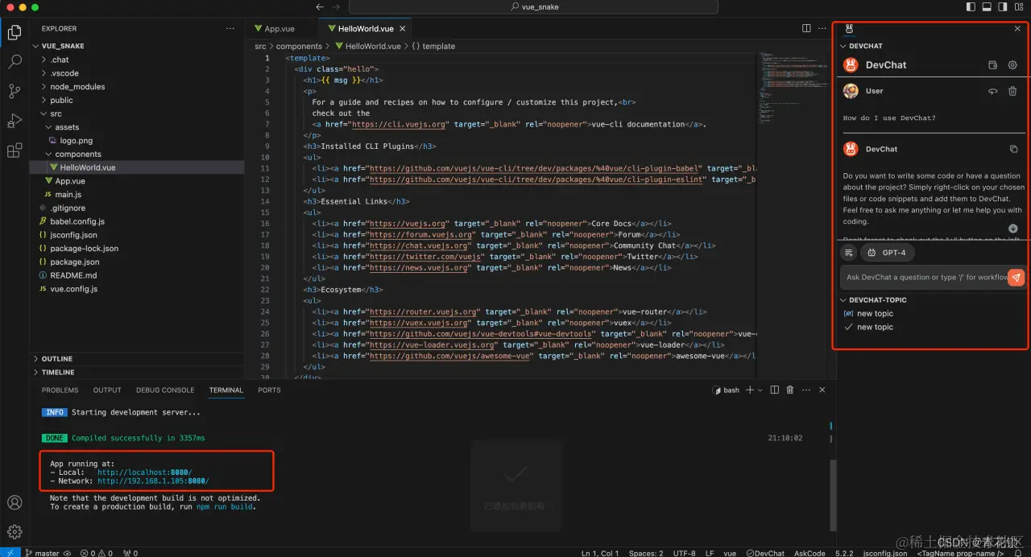Copy the DevChat reply
1031x557 pixels.
[x=1013, y=149]
